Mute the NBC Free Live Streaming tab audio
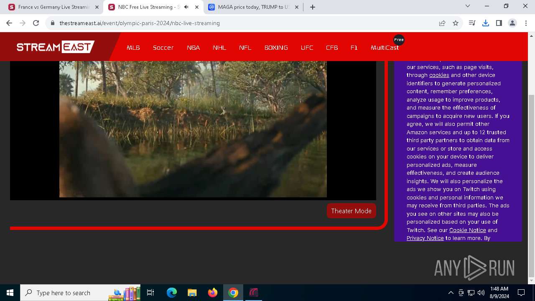535x301 pixels. point(186,7)
